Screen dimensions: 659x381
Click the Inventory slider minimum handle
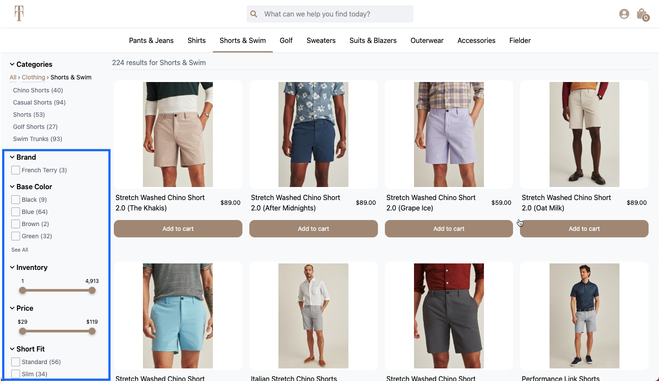pos(23,290)
